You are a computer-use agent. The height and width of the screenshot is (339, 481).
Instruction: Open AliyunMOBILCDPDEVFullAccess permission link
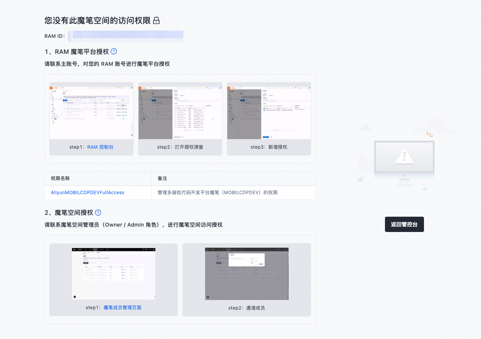coord(88,193)
